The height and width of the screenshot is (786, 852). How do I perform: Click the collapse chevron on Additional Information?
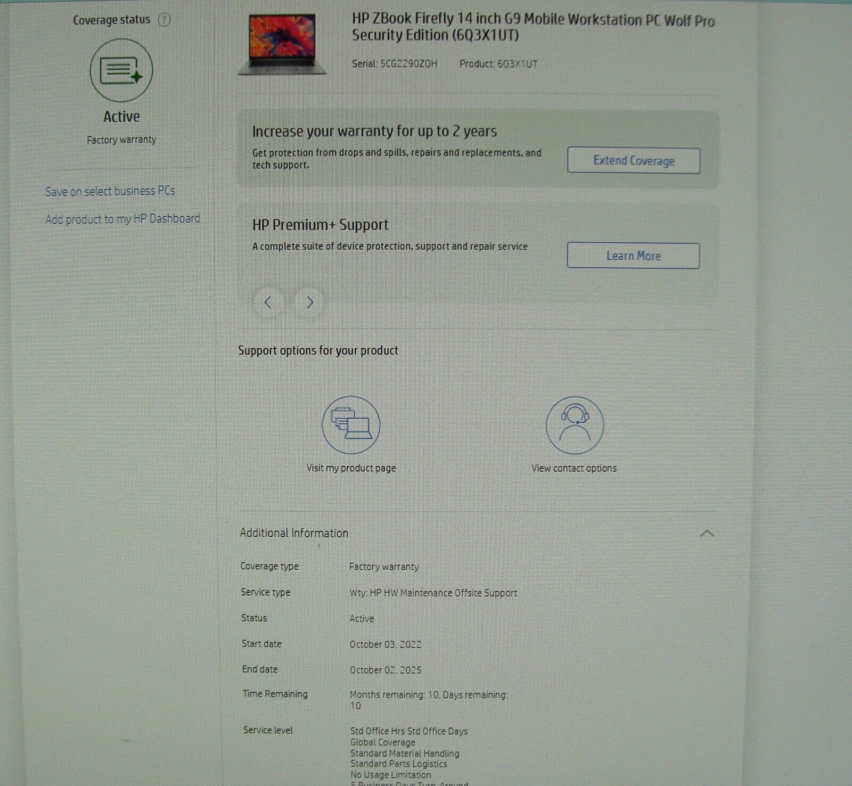point(707,533)
